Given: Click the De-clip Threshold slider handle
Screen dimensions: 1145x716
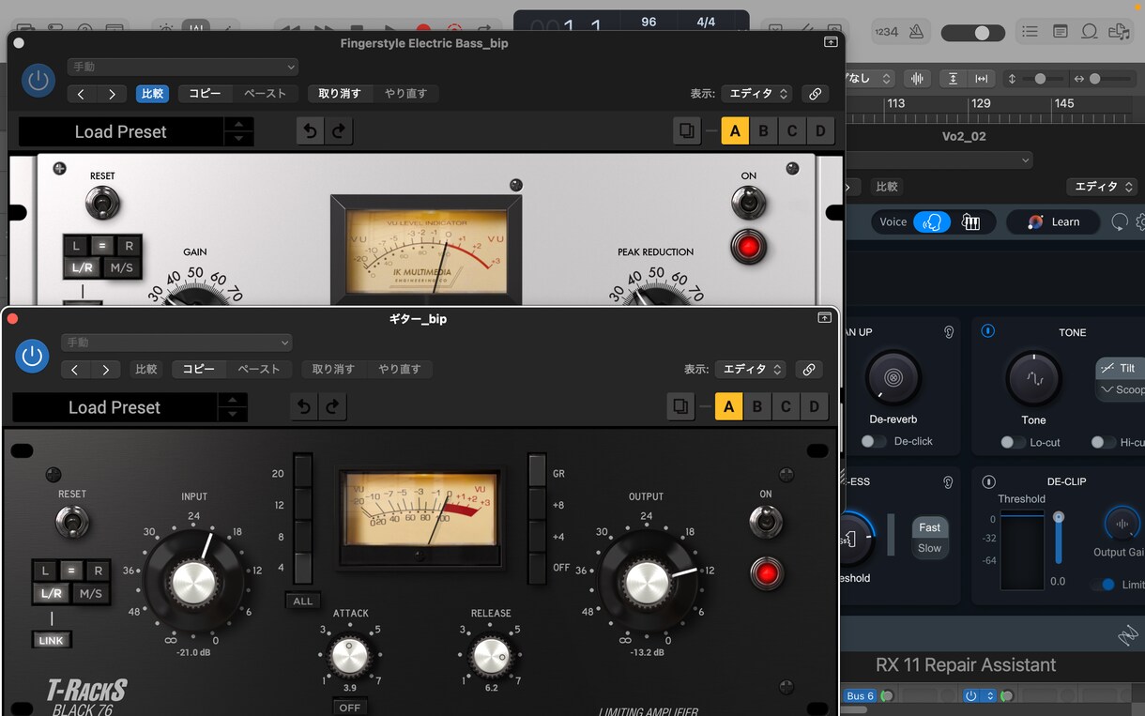Looking at the screenshot, I should (1059, 518).
